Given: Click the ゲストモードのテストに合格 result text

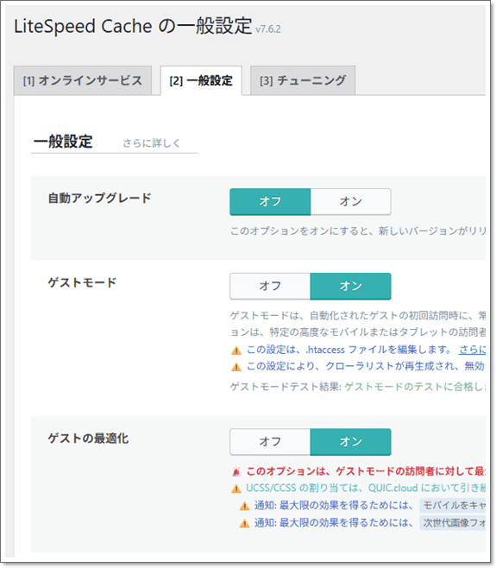Looking at the screenshot, I should pos(415,387).
